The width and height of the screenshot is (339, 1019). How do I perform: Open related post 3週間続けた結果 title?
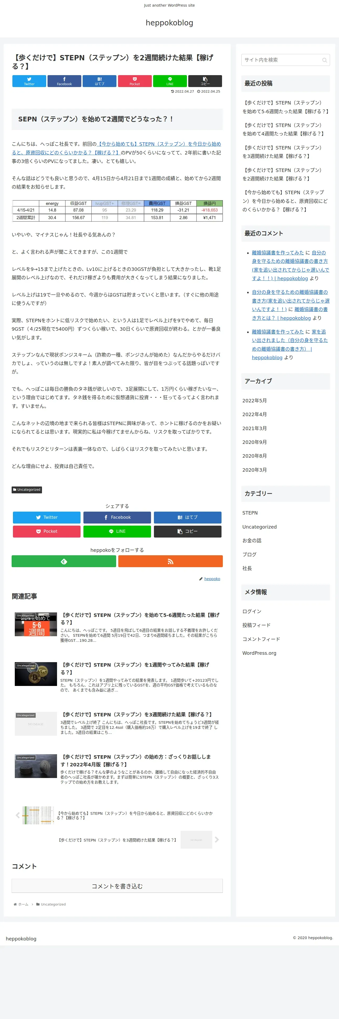point(137,715)
